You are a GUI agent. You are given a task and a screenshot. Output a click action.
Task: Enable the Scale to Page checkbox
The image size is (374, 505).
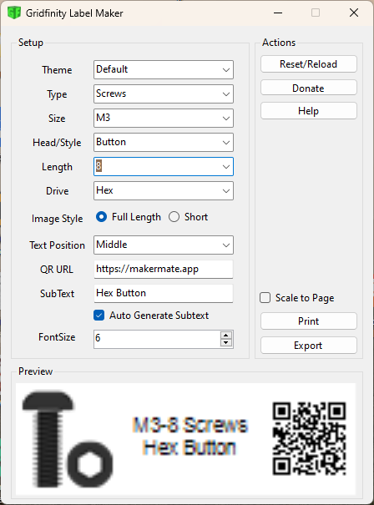[x=296, y=298]
